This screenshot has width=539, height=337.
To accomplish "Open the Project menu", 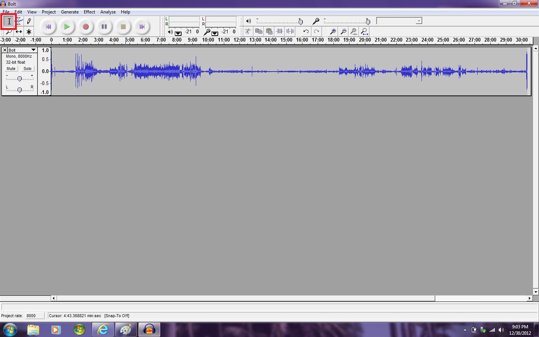I will click(49, 12).
